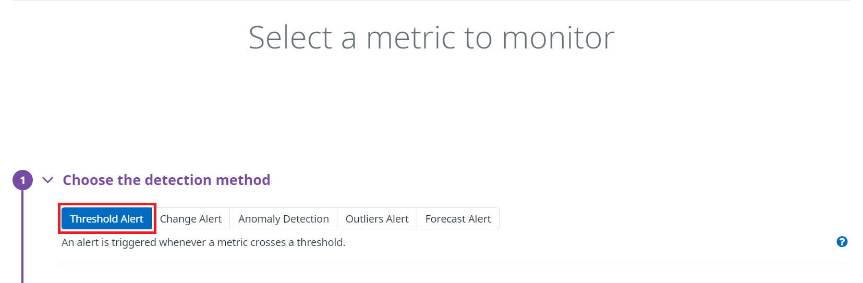The image size is (863, 283).
Task: Click the "Select a metric to monitor" title
Action: [431, 38]
